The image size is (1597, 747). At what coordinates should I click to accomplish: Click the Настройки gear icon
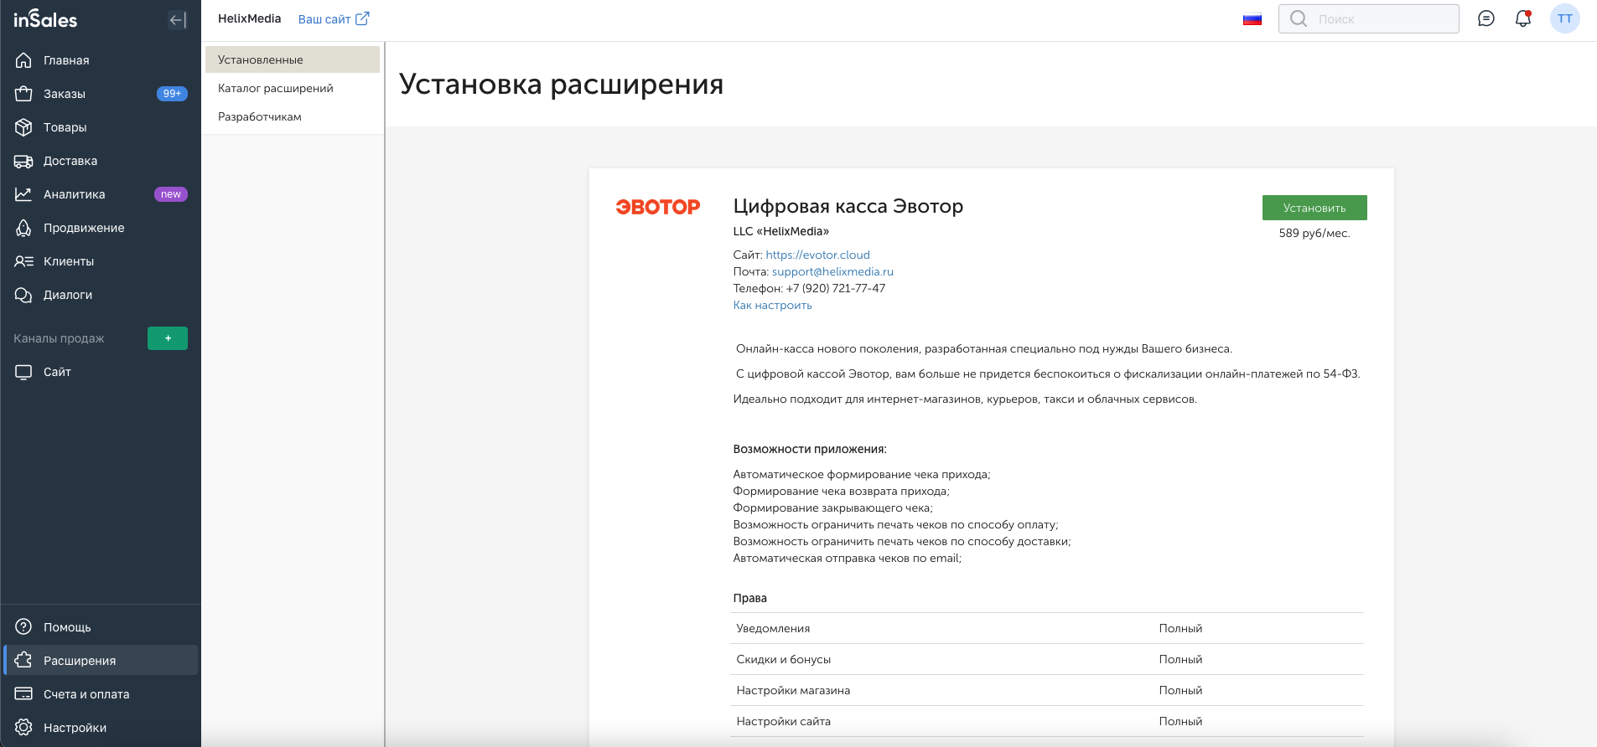click(23, 728)
